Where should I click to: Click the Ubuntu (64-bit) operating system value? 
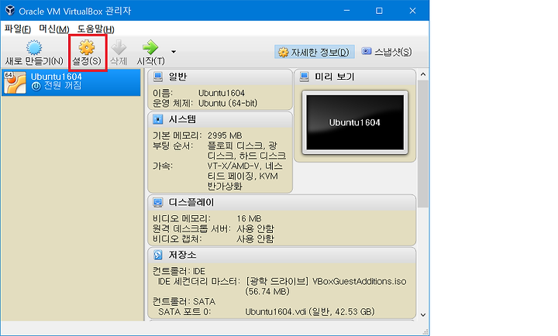[228, 103]
